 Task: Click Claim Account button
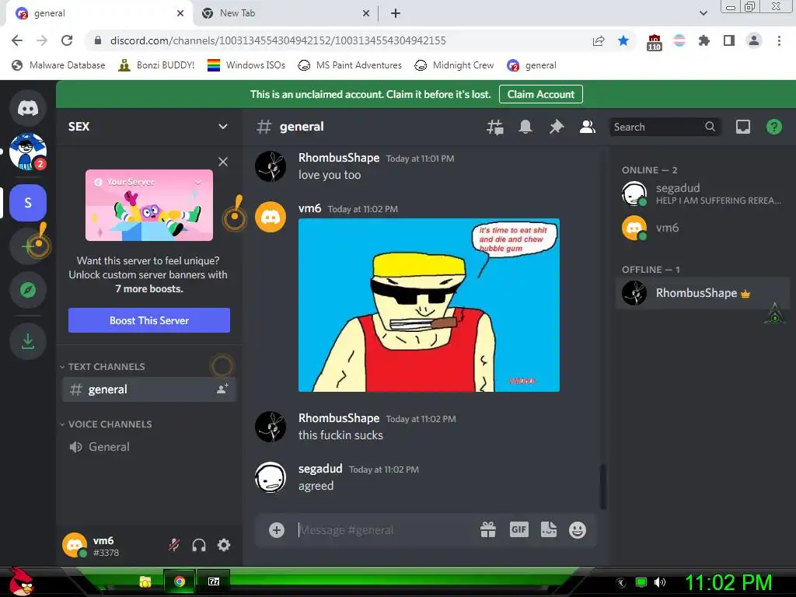[x=541, y=94]
